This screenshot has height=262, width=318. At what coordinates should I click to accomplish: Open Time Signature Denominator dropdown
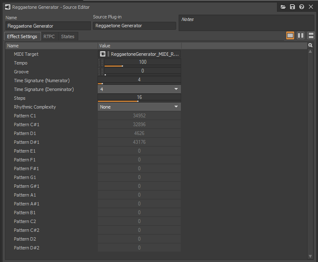tap(139, 89)
